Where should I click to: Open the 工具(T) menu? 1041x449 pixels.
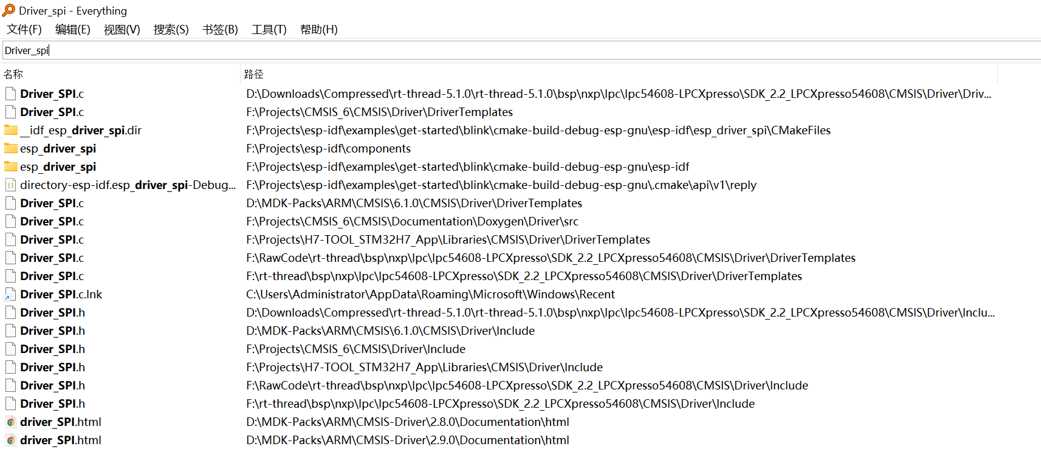(x=269, y=29)
